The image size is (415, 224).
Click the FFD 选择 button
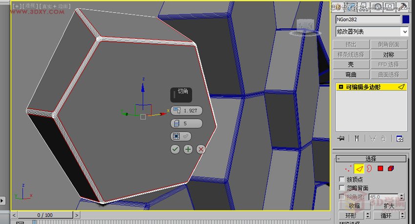[x=389, y=64]
